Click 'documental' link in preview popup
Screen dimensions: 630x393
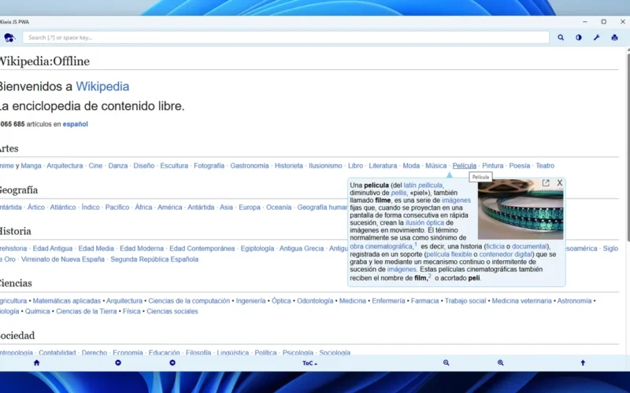529,246
